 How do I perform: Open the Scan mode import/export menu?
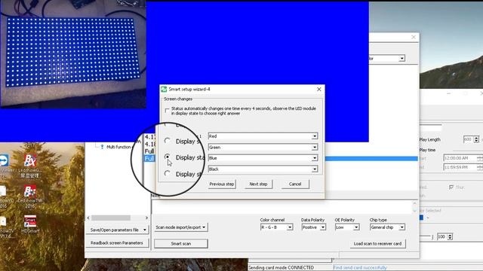(181, 227)
